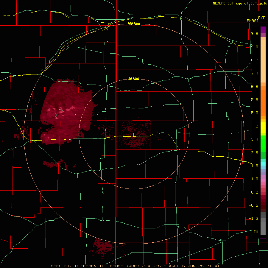This screenshot has height=268, width=268.
Task: Click the cyan segment of the color bar
Action: click(x=263, y=164)
